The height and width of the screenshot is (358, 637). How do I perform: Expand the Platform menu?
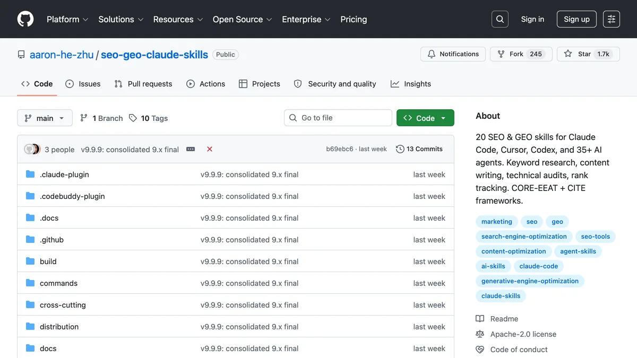pyautogui.click(x=67, y=19)
